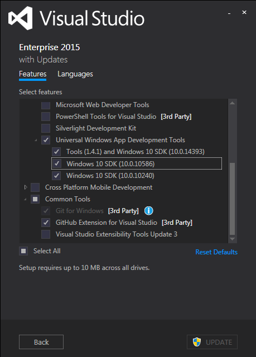The height and width of the screenshot is (357, 256).
Task: Switch to the Languages tab
Action: pyautogui.click(x=75, y=74)
